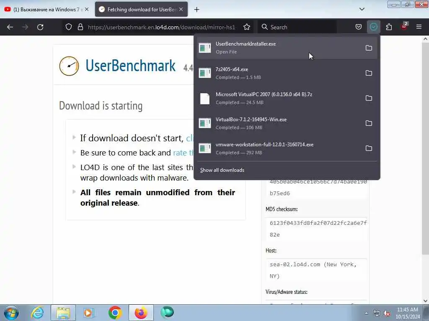The height and width of the screenshot is (321, 429).
Task: Bookmark this page with star
Action: pos(247,27)
